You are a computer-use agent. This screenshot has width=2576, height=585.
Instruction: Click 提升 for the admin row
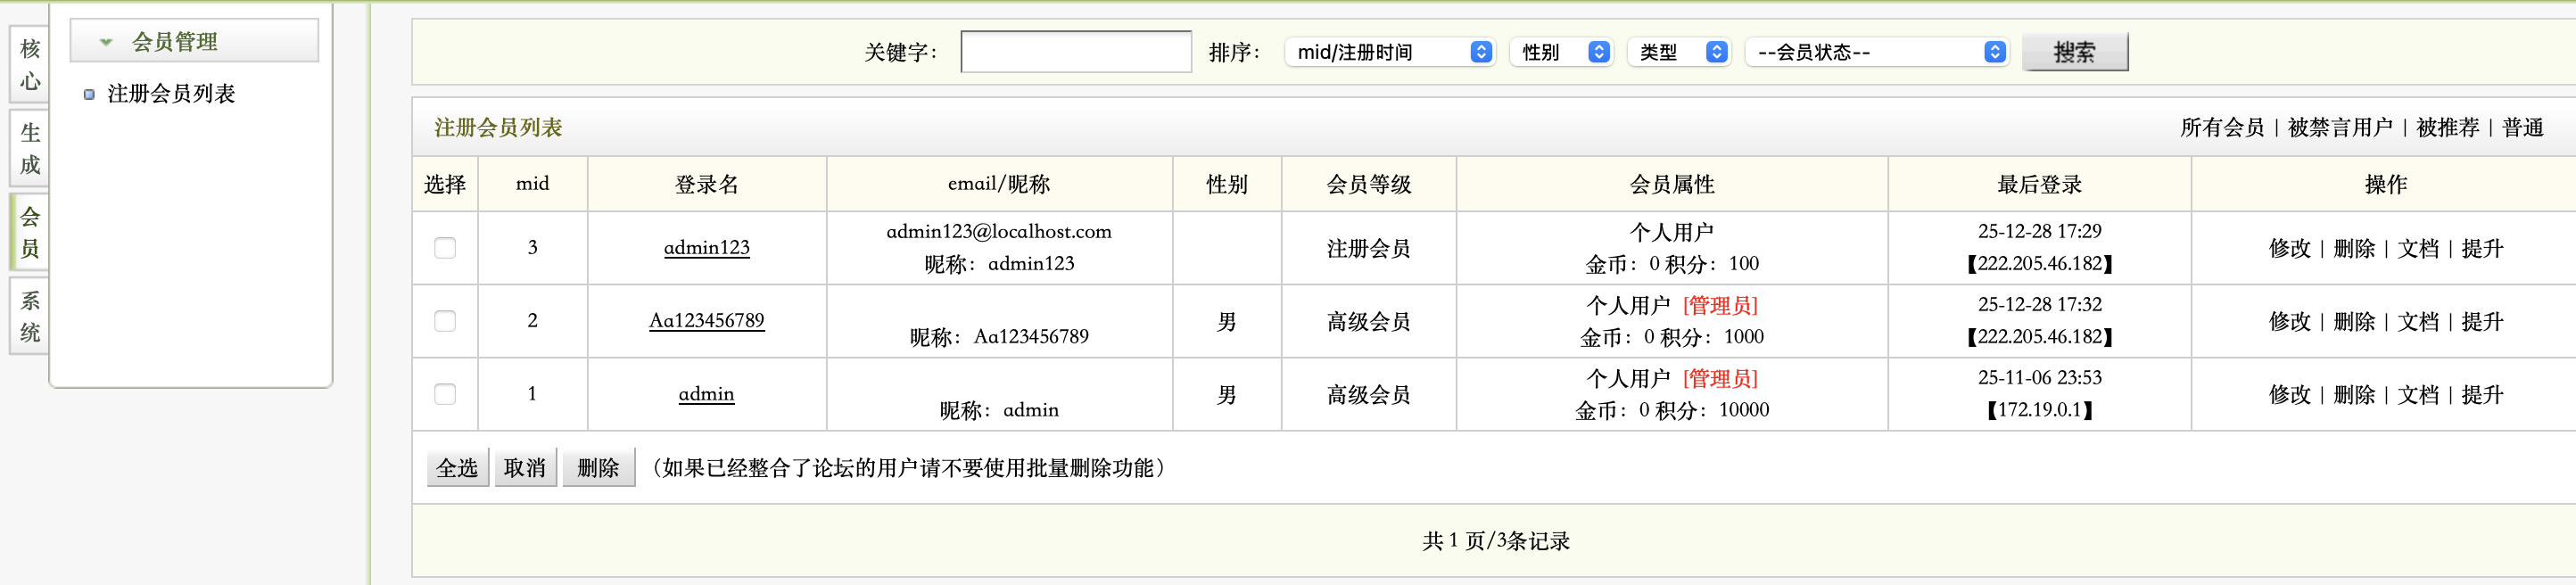(x=2482, y=395)
